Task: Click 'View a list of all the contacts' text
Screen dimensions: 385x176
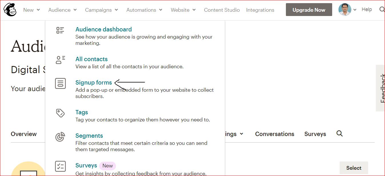Action: tap(129, 67)
